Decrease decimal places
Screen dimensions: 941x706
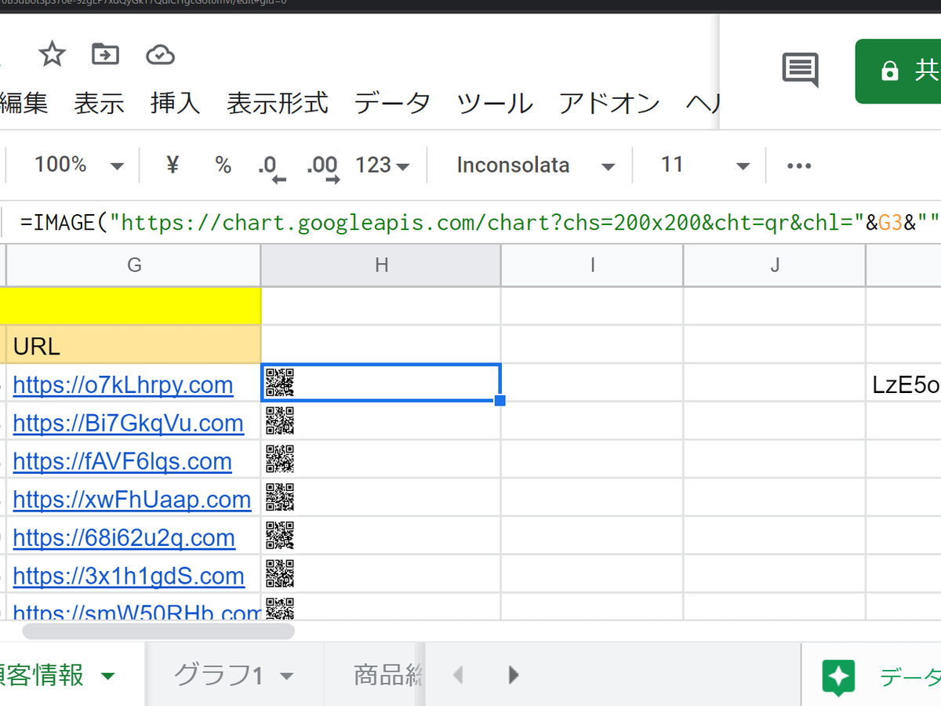[271, 167]
